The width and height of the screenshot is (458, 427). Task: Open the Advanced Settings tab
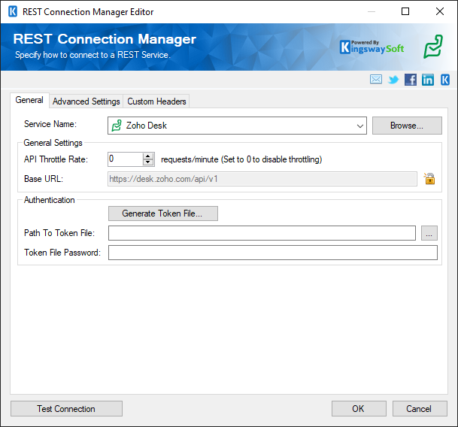(86, 101)
